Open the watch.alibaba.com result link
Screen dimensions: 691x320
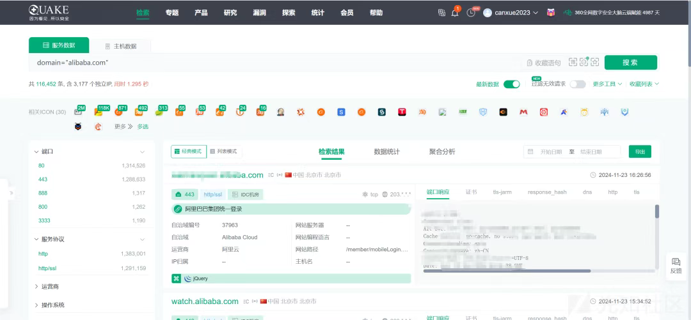coord(205,301)
